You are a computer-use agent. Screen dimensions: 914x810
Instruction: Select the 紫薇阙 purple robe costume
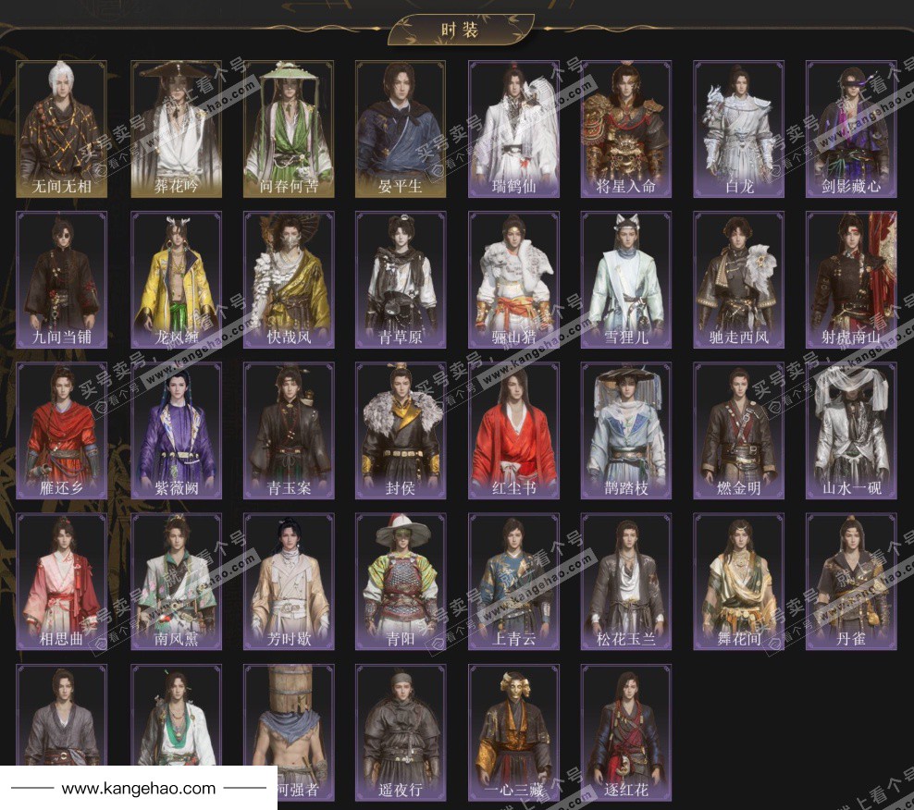pos(176,430)
